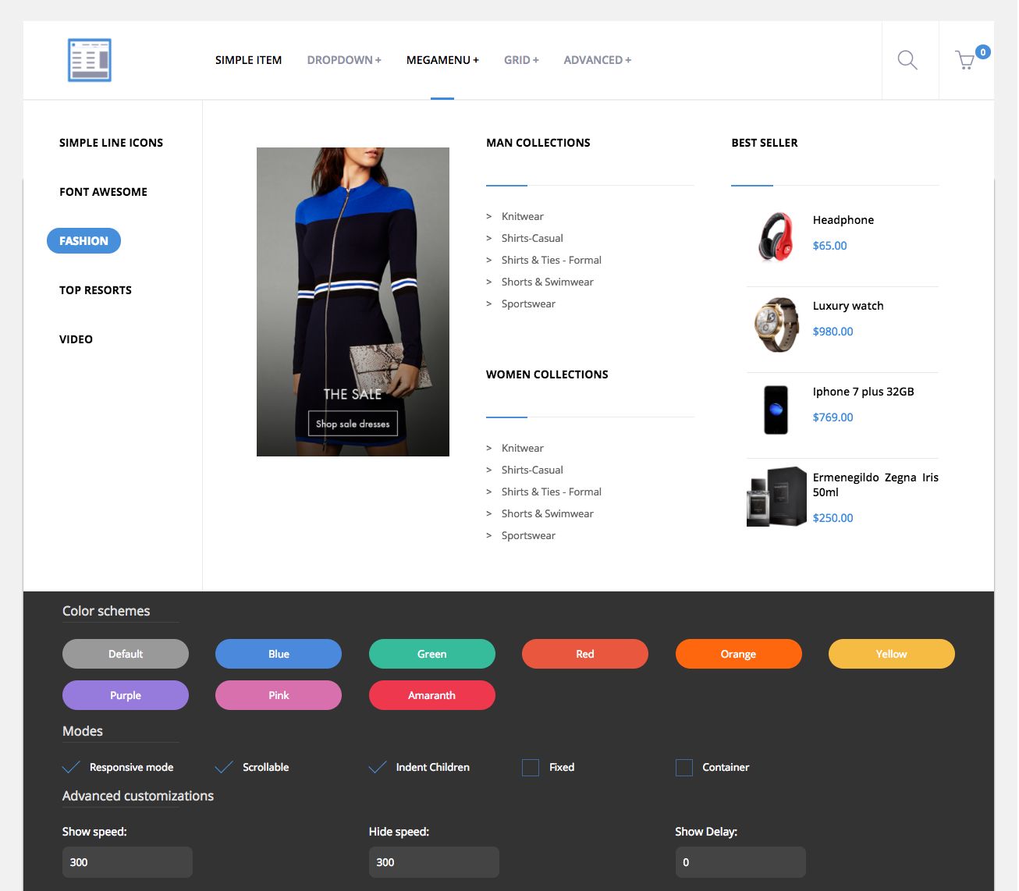Click the BEST SELLER heading

pos(765,143)
